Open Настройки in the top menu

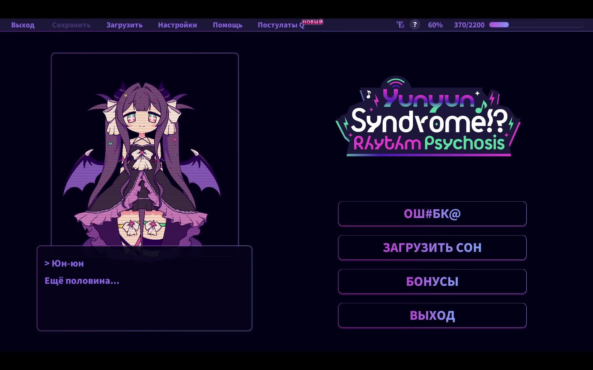[178, 25]
